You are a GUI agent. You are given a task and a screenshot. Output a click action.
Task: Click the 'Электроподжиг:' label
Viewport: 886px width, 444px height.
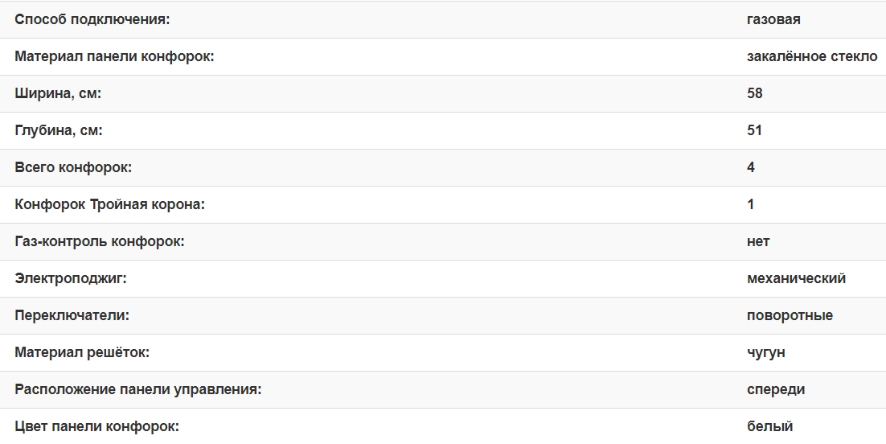pyautogui.click(x=71, y=278)
